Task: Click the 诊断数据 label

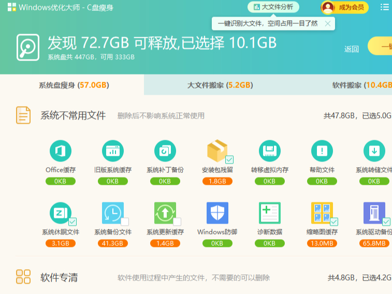Action: coord(269,232)
